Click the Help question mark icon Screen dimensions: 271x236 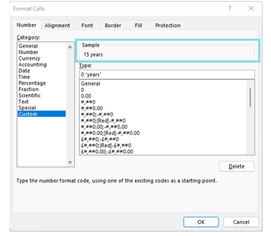tap(230, 8)
